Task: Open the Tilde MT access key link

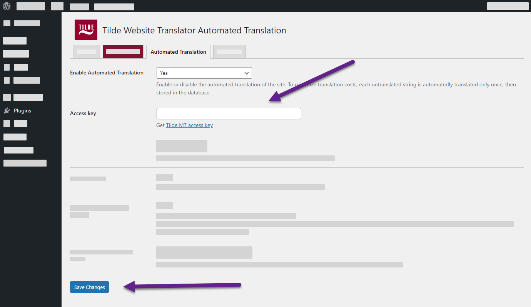Action: click(189, 125)
